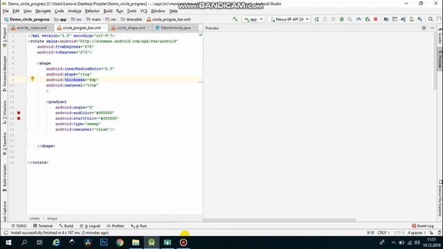Viewport: 443px width, 249px height.
Task: Click the Task View taskbar icon
Action: pos(40,243)
